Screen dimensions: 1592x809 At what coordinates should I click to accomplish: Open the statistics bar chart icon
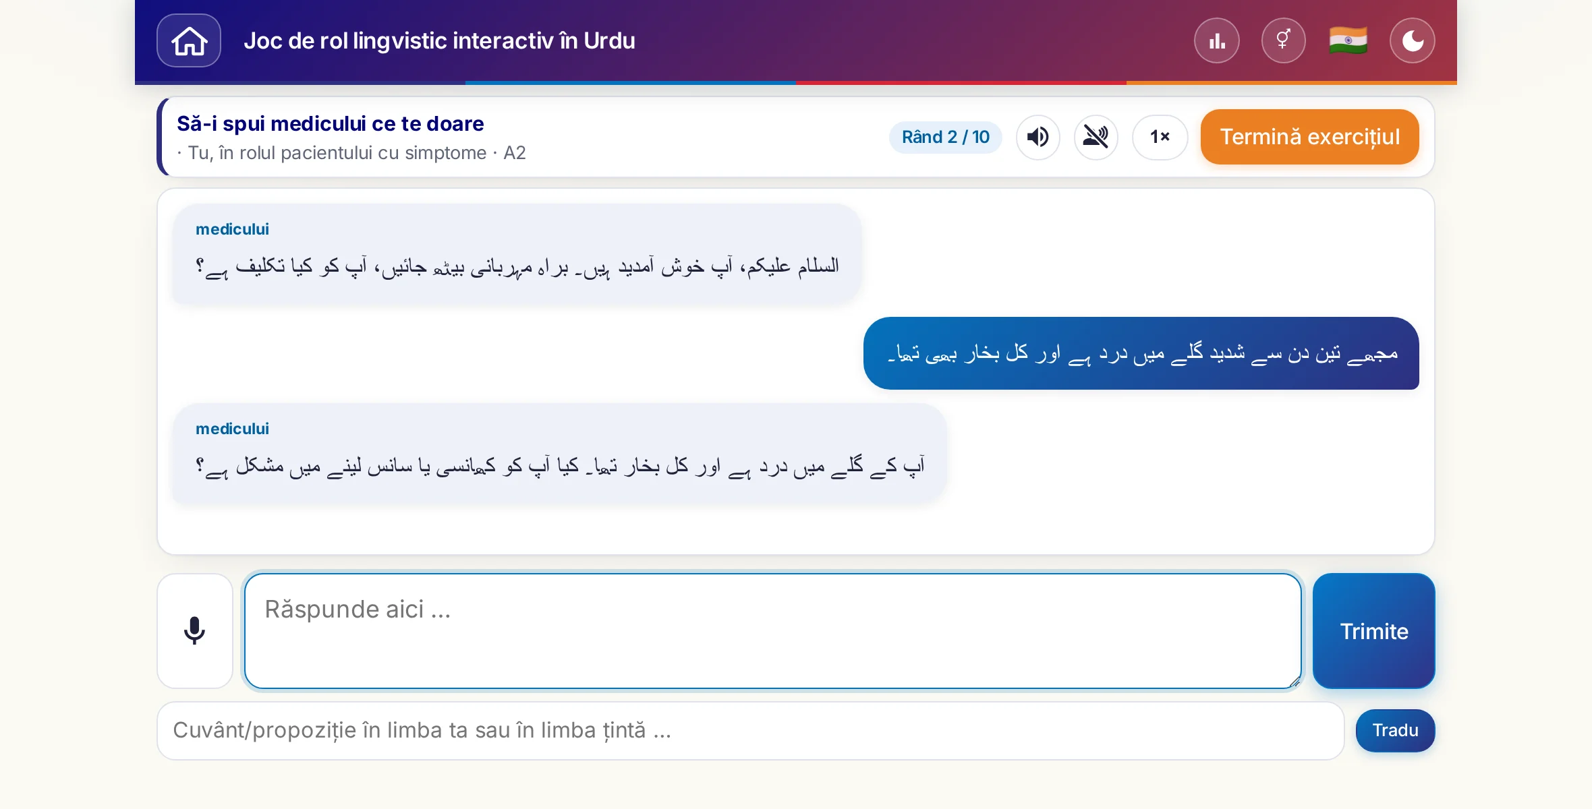point(1217,40)
